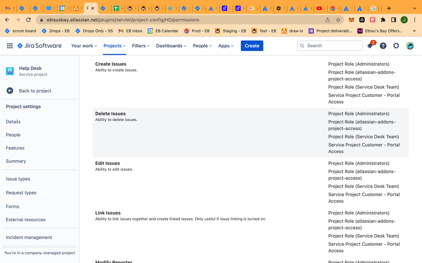Open notifications bell with 2 badge
Screen dimensions: 422x263
[x=370, y=46]
